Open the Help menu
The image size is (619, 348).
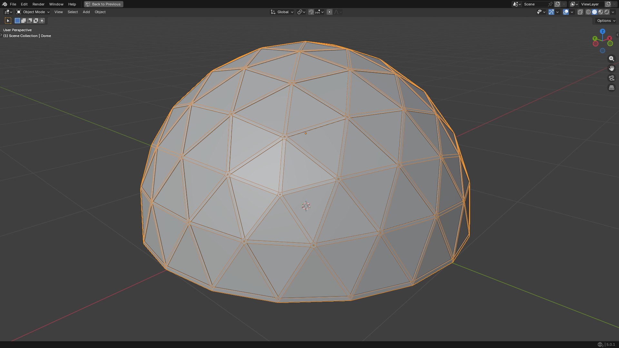(x=72, y=4)
